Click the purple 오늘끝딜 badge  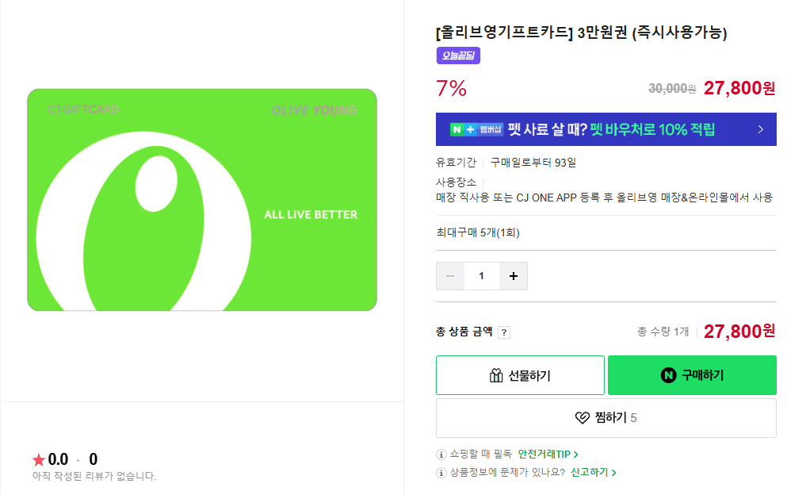pos(458,56)
